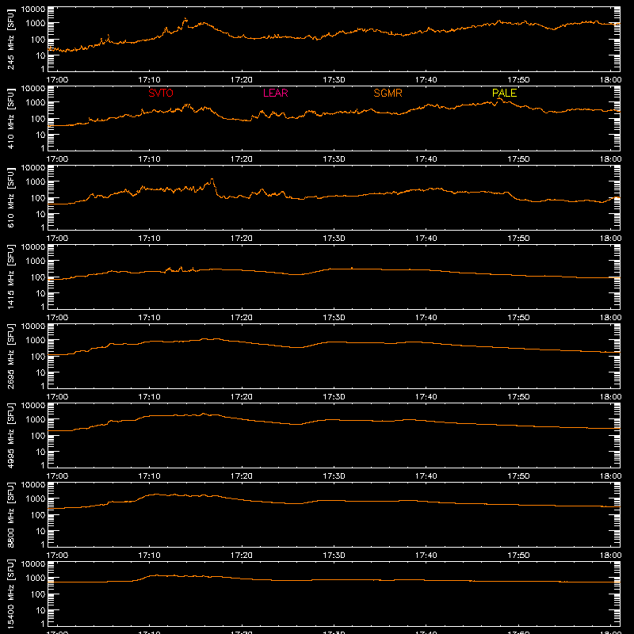Click the 1000 tick on 15400 MHz axis
This screenshot has width=634, height=634.
point(36,579)
